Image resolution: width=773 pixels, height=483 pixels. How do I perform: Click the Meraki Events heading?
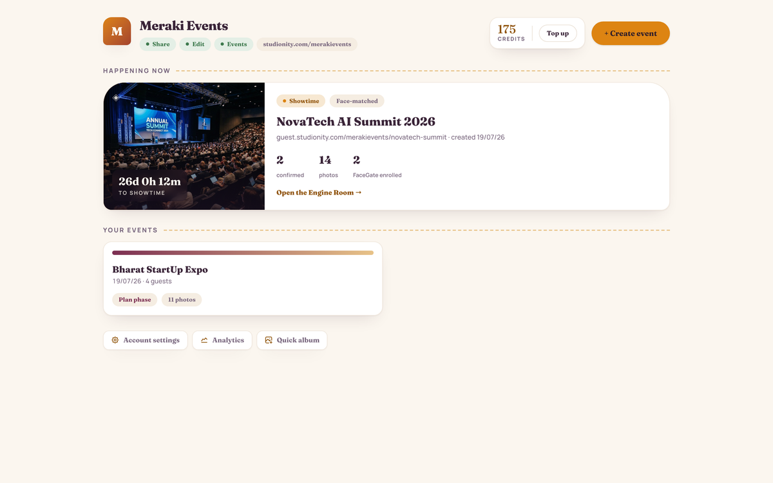(184, 26)
